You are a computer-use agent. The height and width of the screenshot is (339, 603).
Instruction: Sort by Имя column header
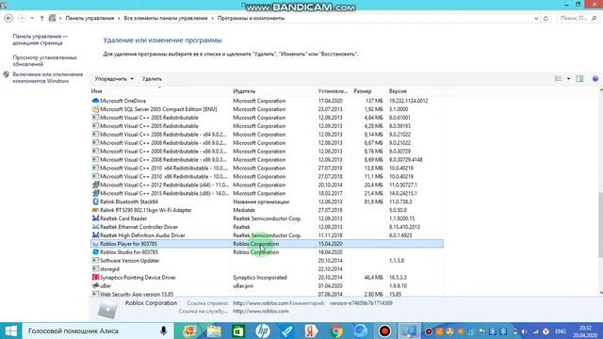coord(159,91)
